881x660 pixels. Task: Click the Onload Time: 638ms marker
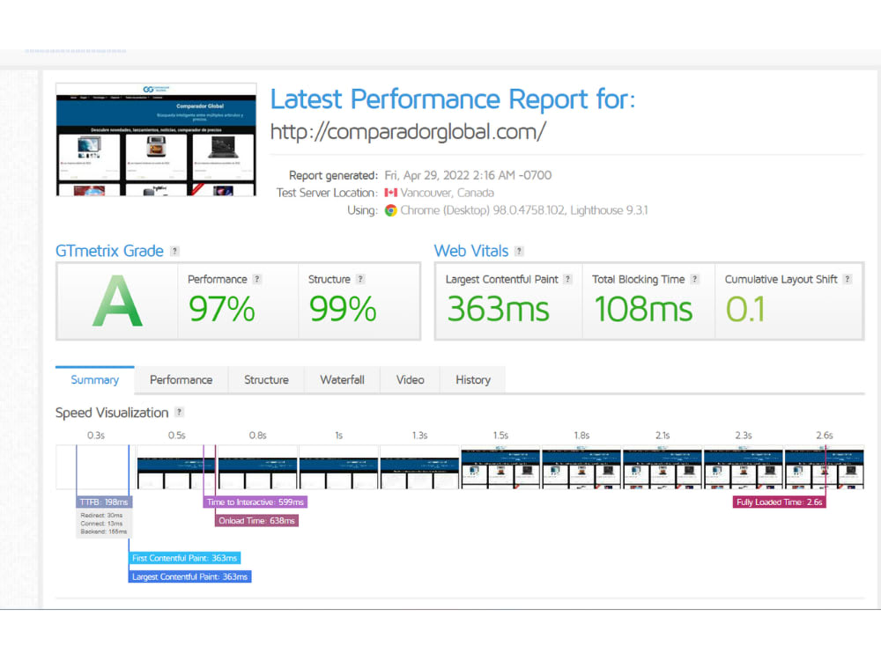(x=256, y=521)
